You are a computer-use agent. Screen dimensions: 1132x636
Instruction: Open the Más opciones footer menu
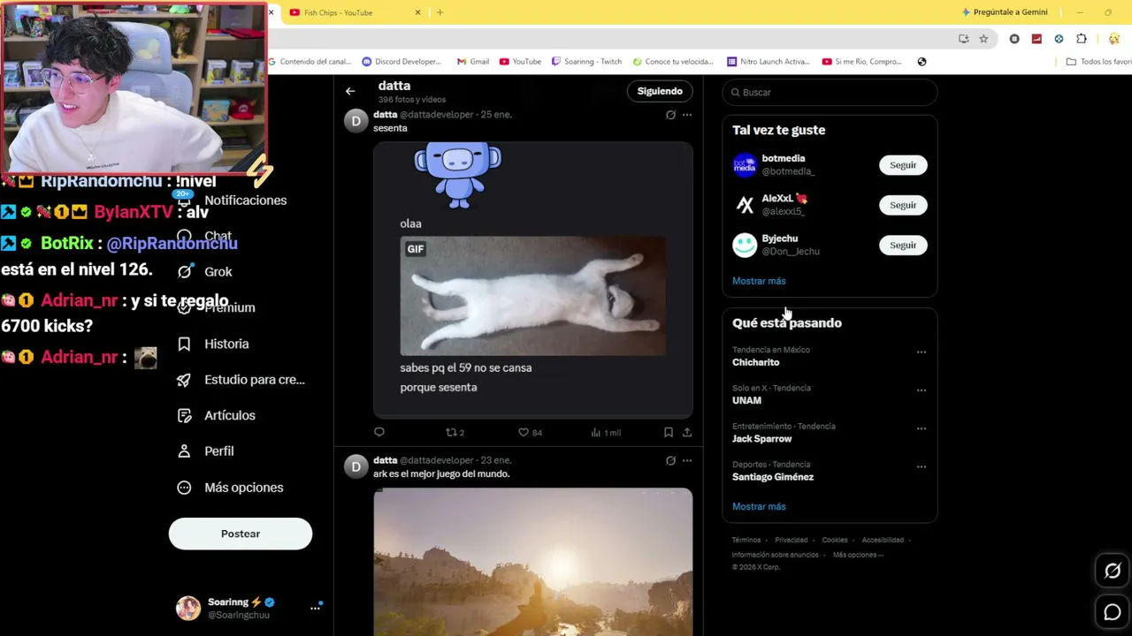click(858, 555)
